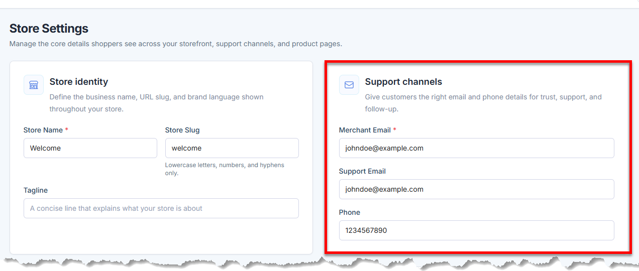Click the Phone label
Viewport: 639px width, 271px height.
click(350, 212)
